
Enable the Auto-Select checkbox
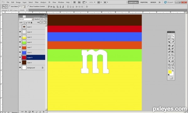(10, 7)
